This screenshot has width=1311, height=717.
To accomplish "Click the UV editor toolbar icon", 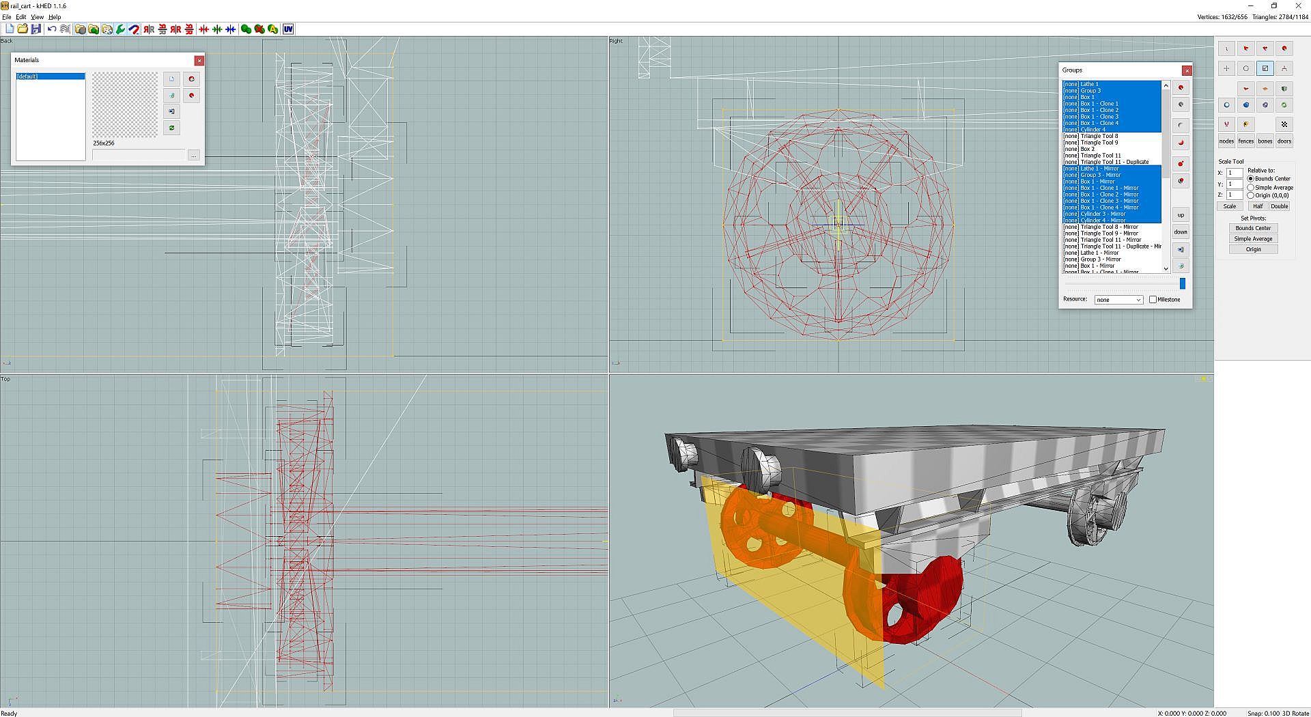I will [x=288, y=29].
